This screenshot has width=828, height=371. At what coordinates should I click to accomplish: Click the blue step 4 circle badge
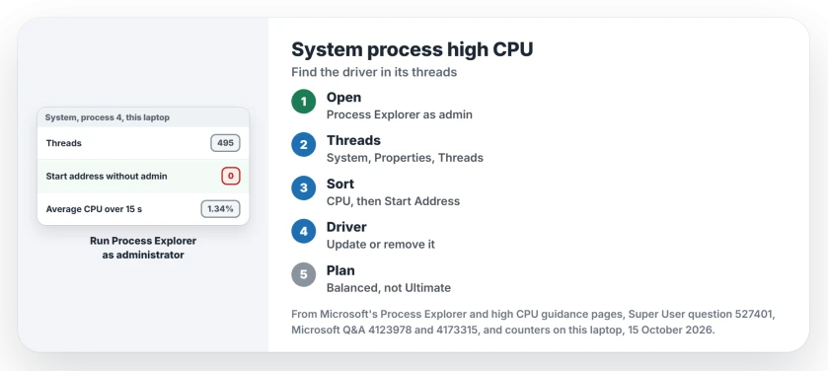pyautogui.click(x=304, y=231)
